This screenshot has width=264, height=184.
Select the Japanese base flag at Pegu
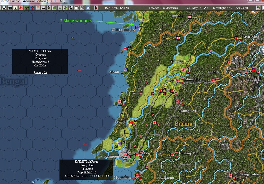point(137,154)
